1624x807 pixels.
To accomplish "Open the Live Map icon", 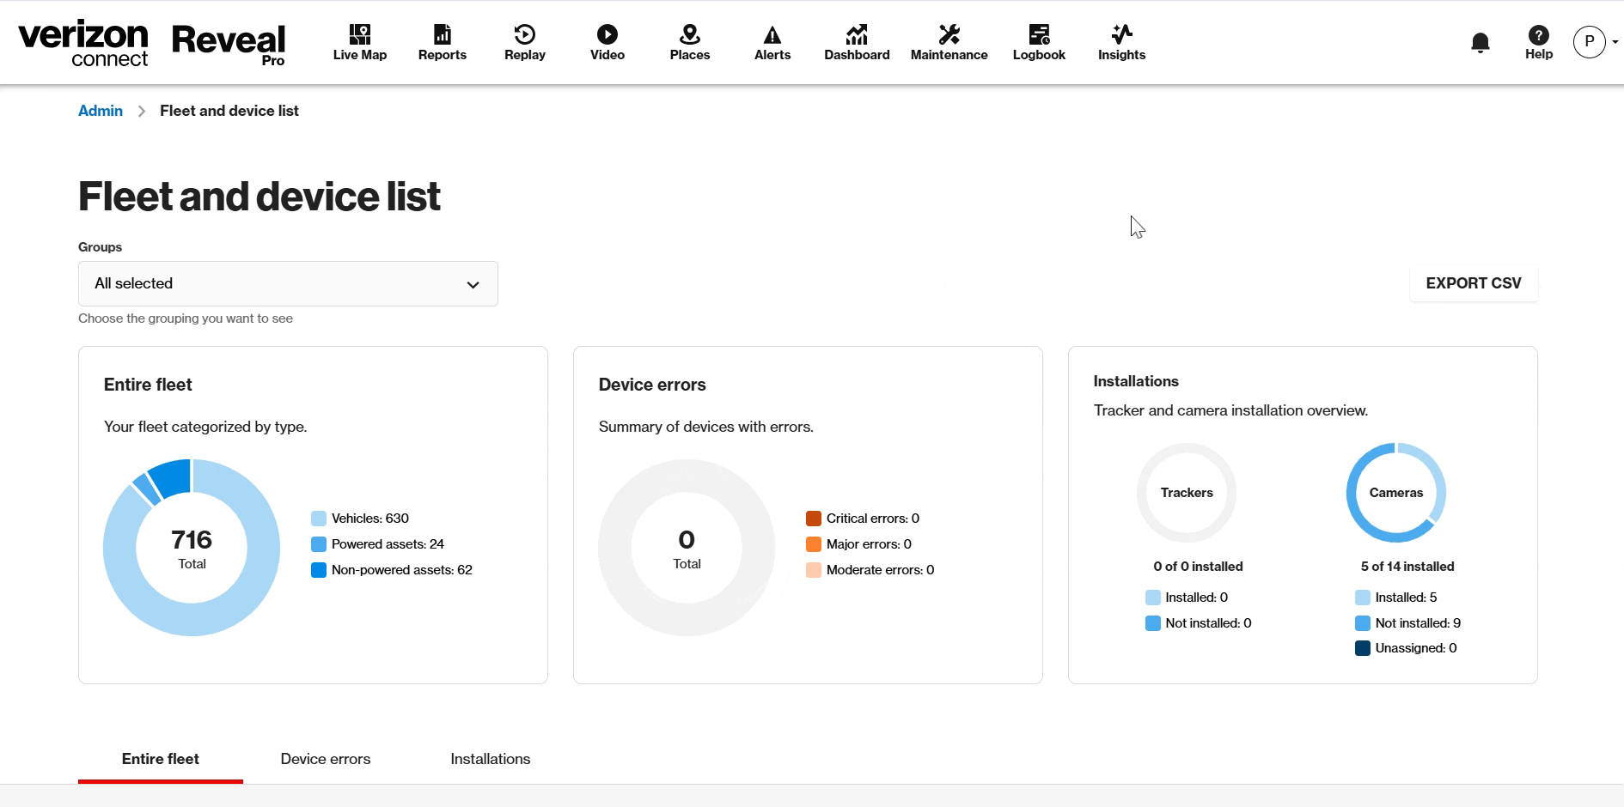I will (360, 34).
